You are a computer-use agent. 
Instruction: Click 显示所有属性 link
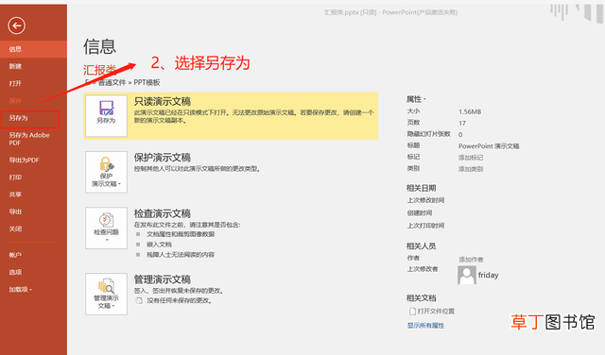(425, 326)
